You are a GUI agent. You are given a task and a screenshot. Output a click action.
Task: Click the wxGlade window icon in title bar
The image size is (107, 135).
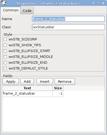[4, 3]
